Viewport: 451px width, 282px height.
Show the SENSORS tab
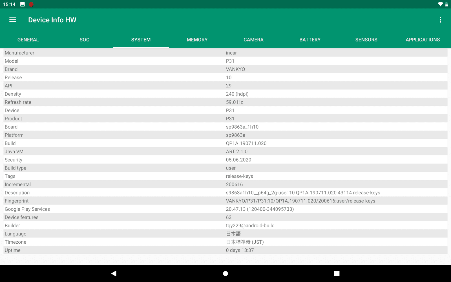tap(366, 40)
